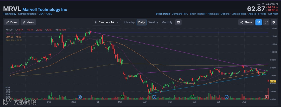The height and width of the screenshot is (107, 281).
Task: Open the Ideas panel
Action: pos(28,22)
